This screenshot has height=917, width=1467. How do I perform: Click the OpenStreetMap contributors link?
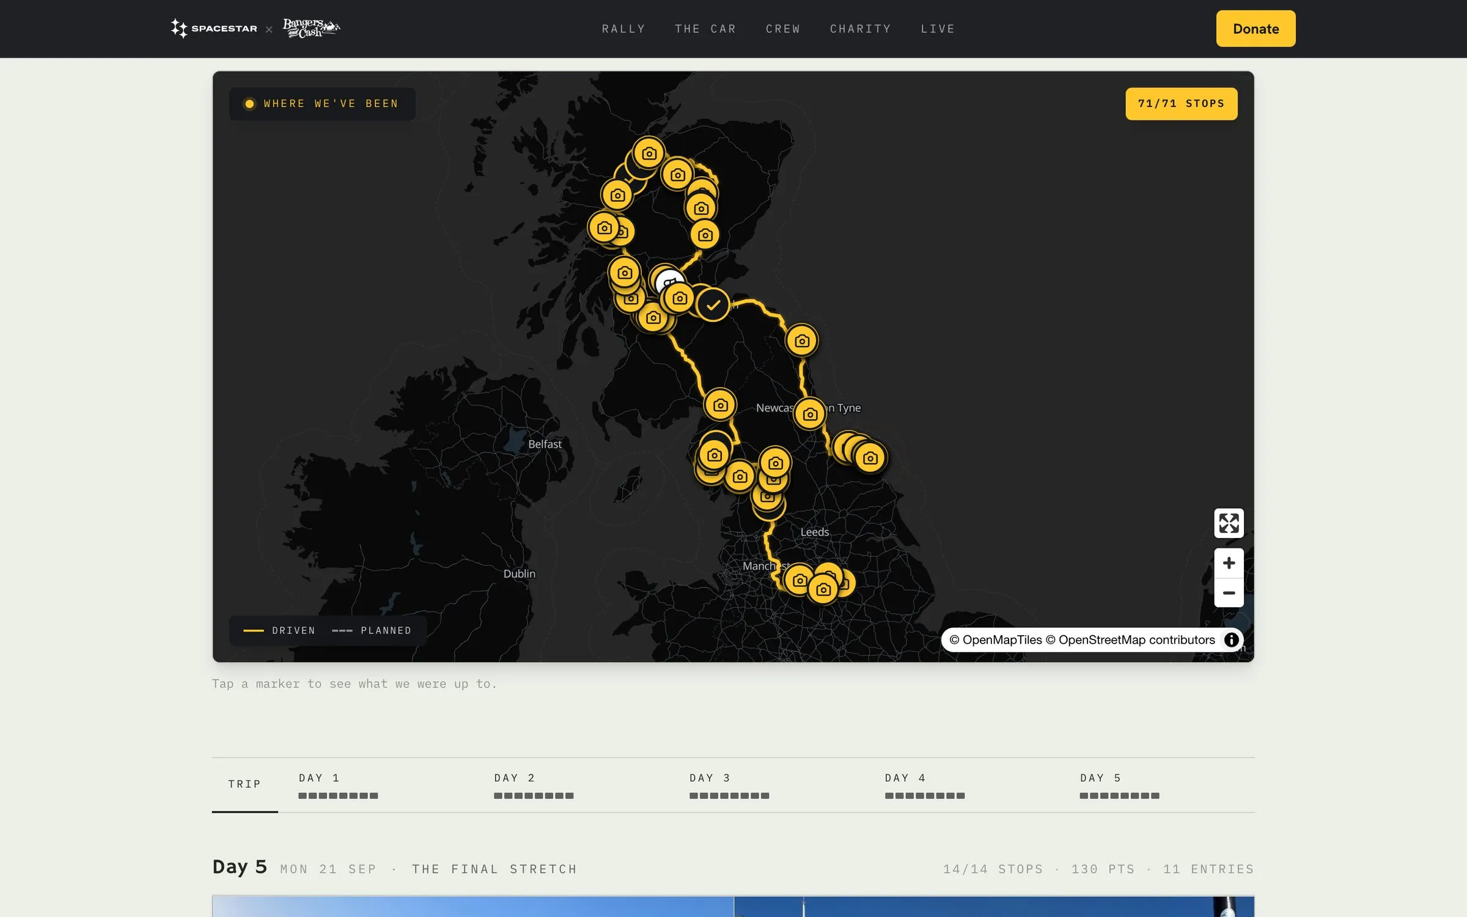coord(1130,639)
